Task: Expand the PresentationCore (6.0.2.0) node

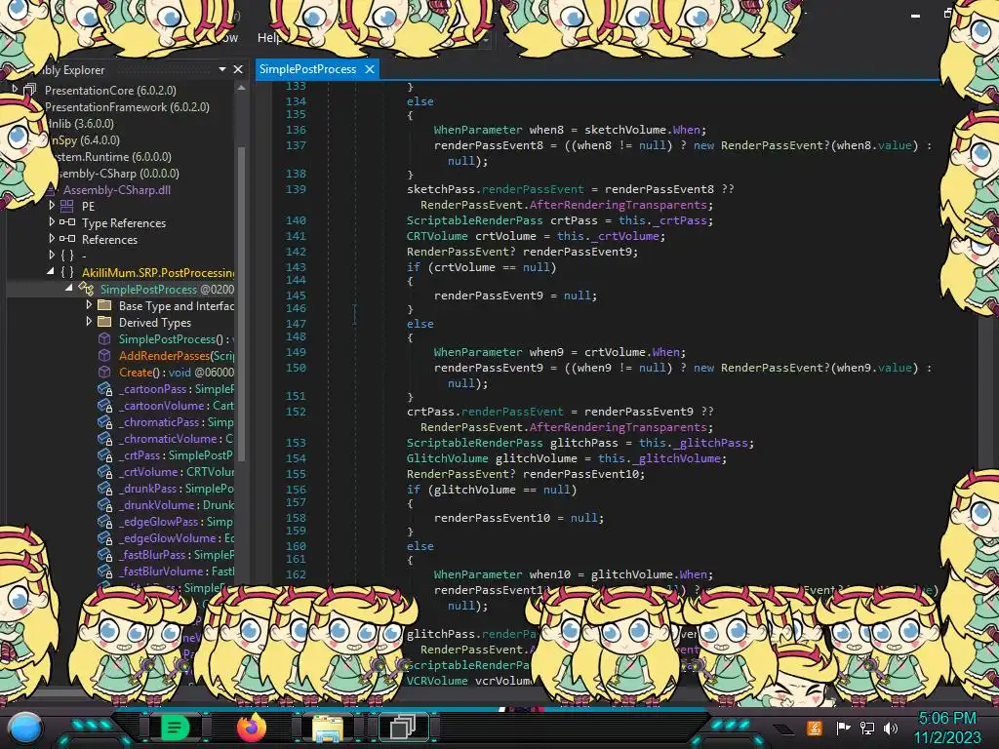Action: [x=14, y=90]
